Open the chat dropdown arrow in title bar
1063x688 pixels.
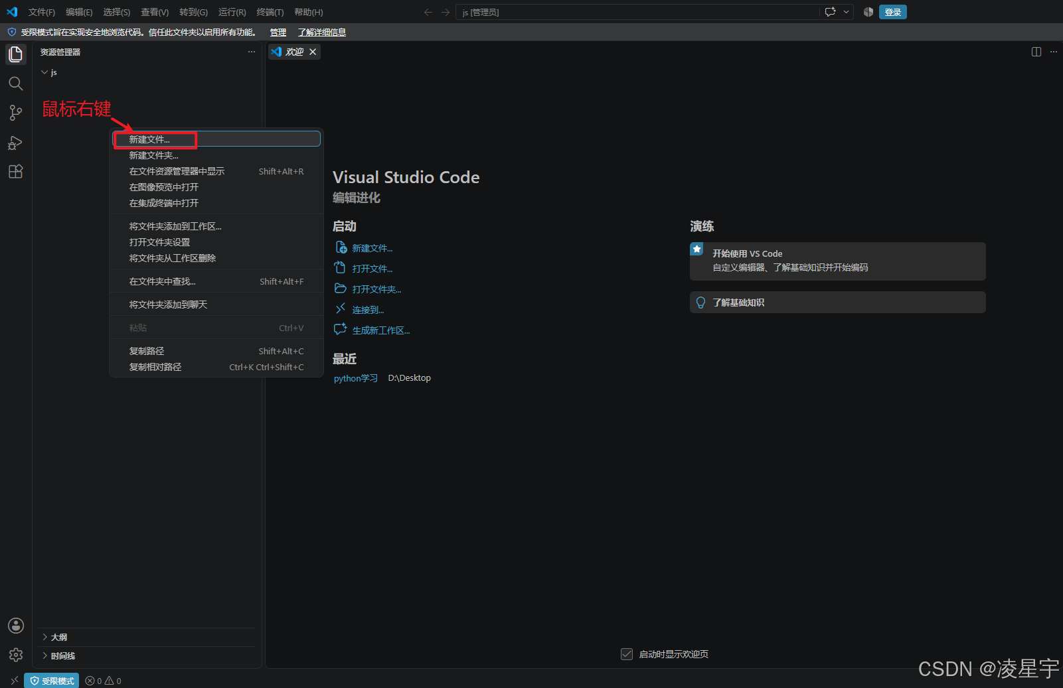point(846,12)
